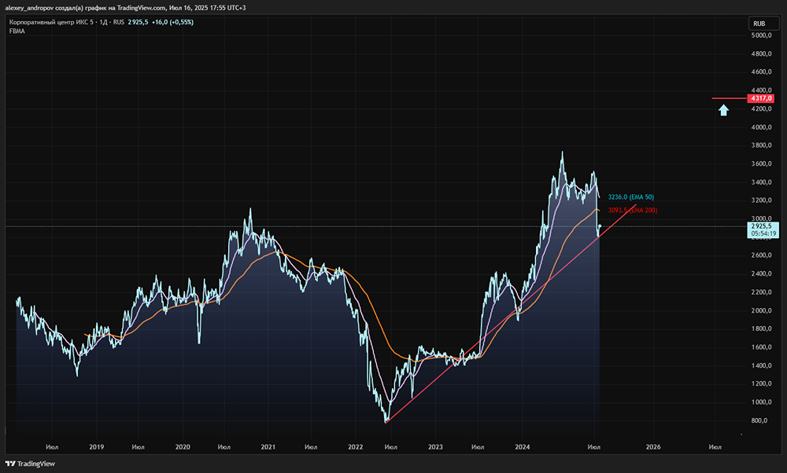
Task: Click the 2024 label on time axis
Action: click(522, 446)
